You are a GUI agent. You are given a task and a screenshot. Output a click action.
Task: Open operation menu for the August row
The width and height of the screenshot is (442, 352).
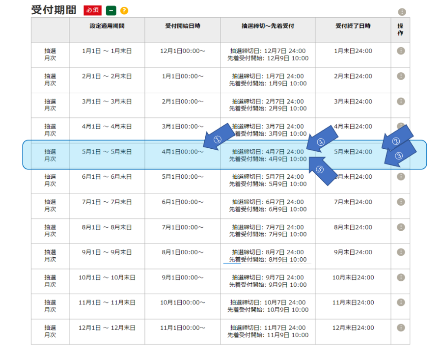pos(401,227)
